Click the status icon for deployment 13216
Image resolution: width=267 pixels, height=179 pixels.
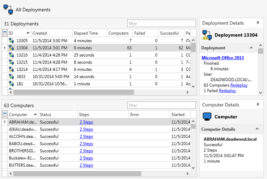(x=11, y=55)
